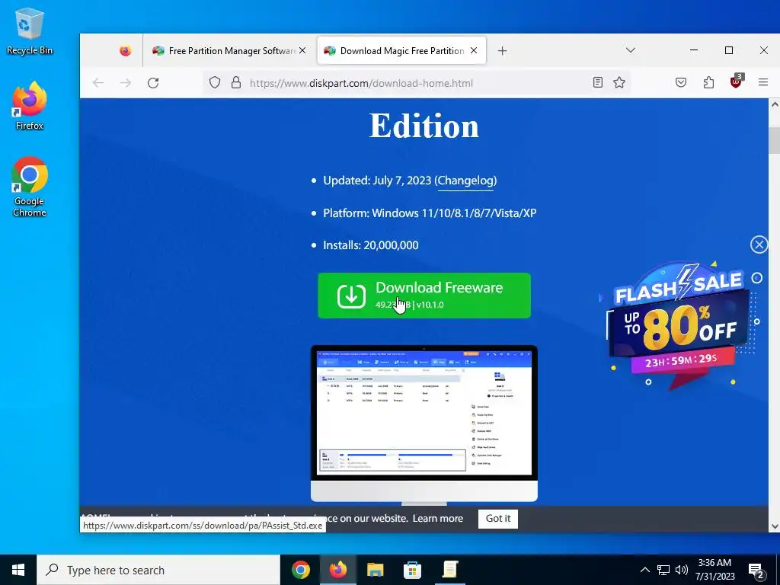Open the notepad-style taskbar app
Viewport: 780px width, 585px height.
point(450,570)
